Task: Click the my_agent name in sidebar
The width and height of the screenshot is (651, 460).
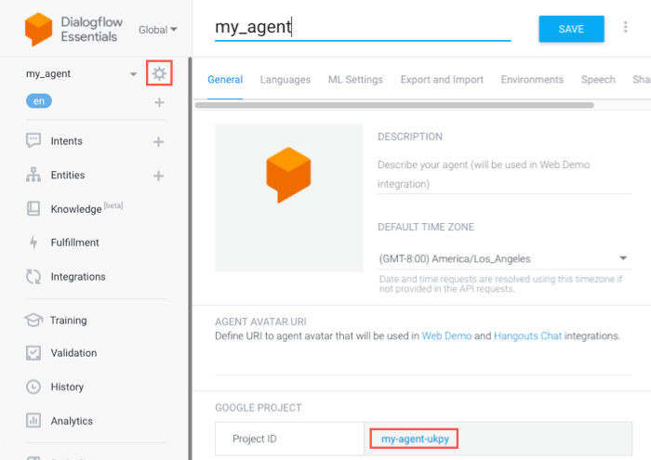Action: click(x=48, y=73)
